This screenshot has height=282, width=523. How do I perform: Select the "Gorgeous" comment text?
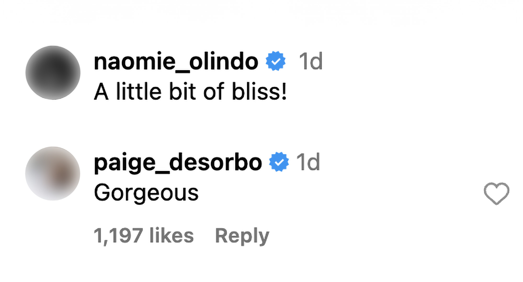point(146,193)
